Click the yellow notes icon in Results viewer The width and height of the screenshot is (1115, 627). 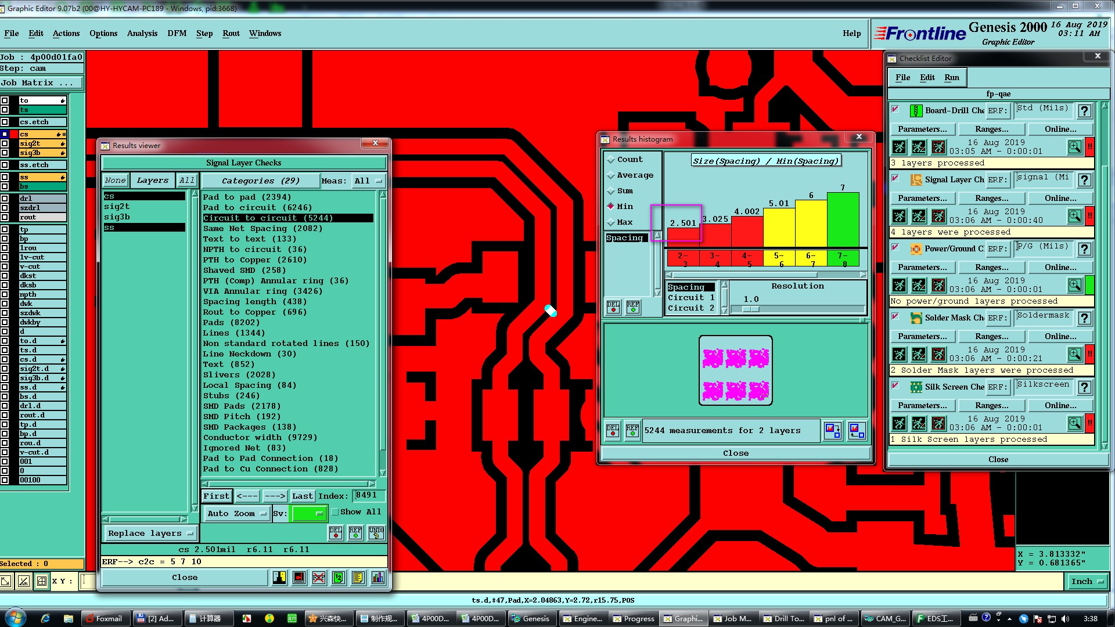358,578
